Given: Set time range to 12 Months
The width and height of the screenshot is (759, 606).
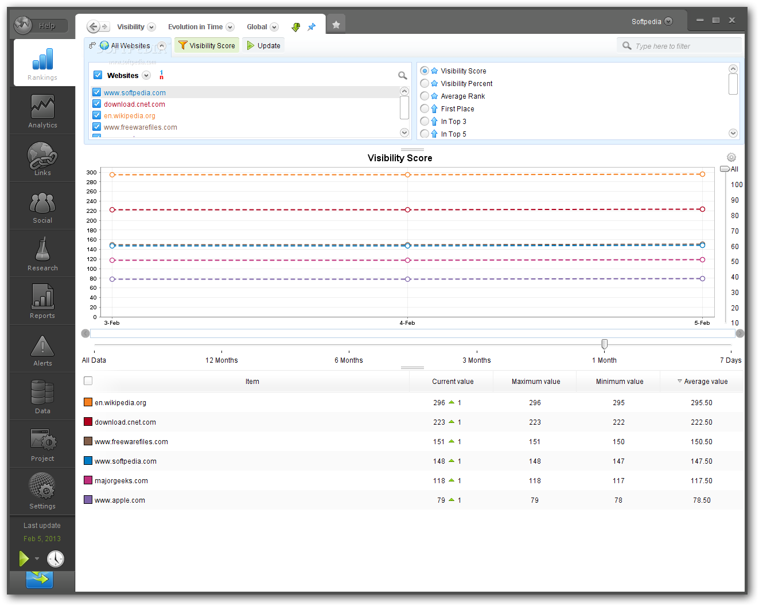Looking at the screenshot, I should (x=221, y=360).
